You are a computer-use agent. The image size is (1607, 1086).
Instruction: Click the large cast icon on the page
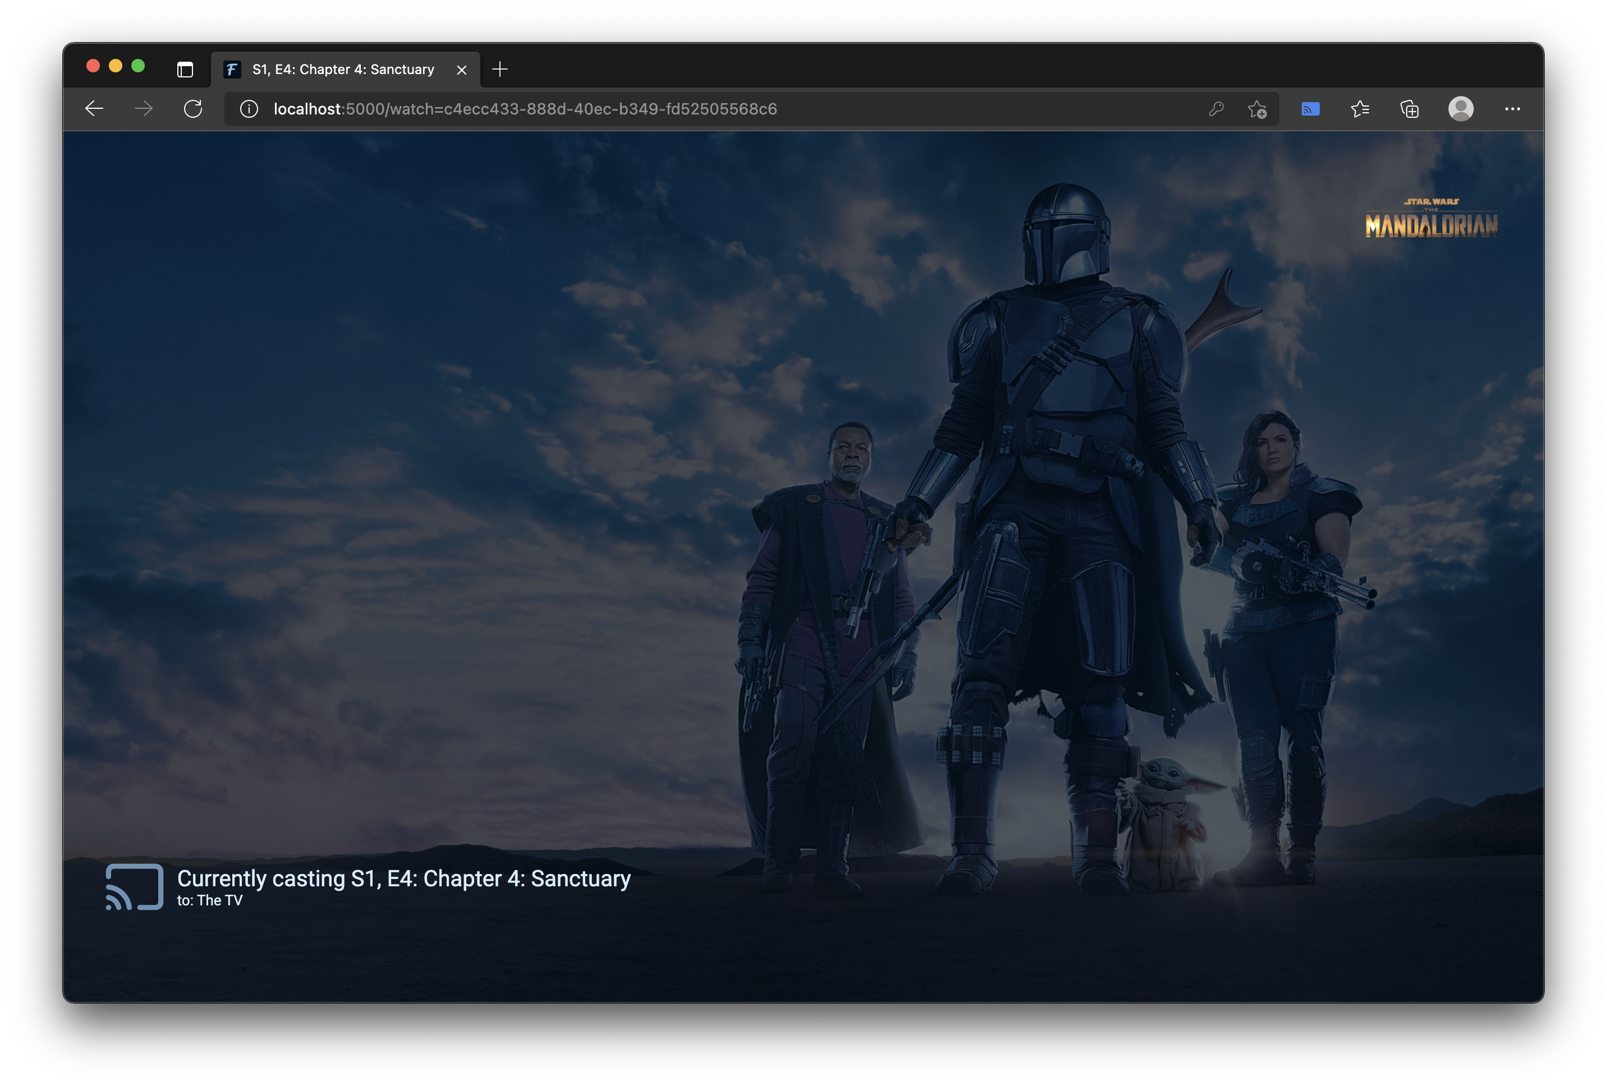[134, 887]
